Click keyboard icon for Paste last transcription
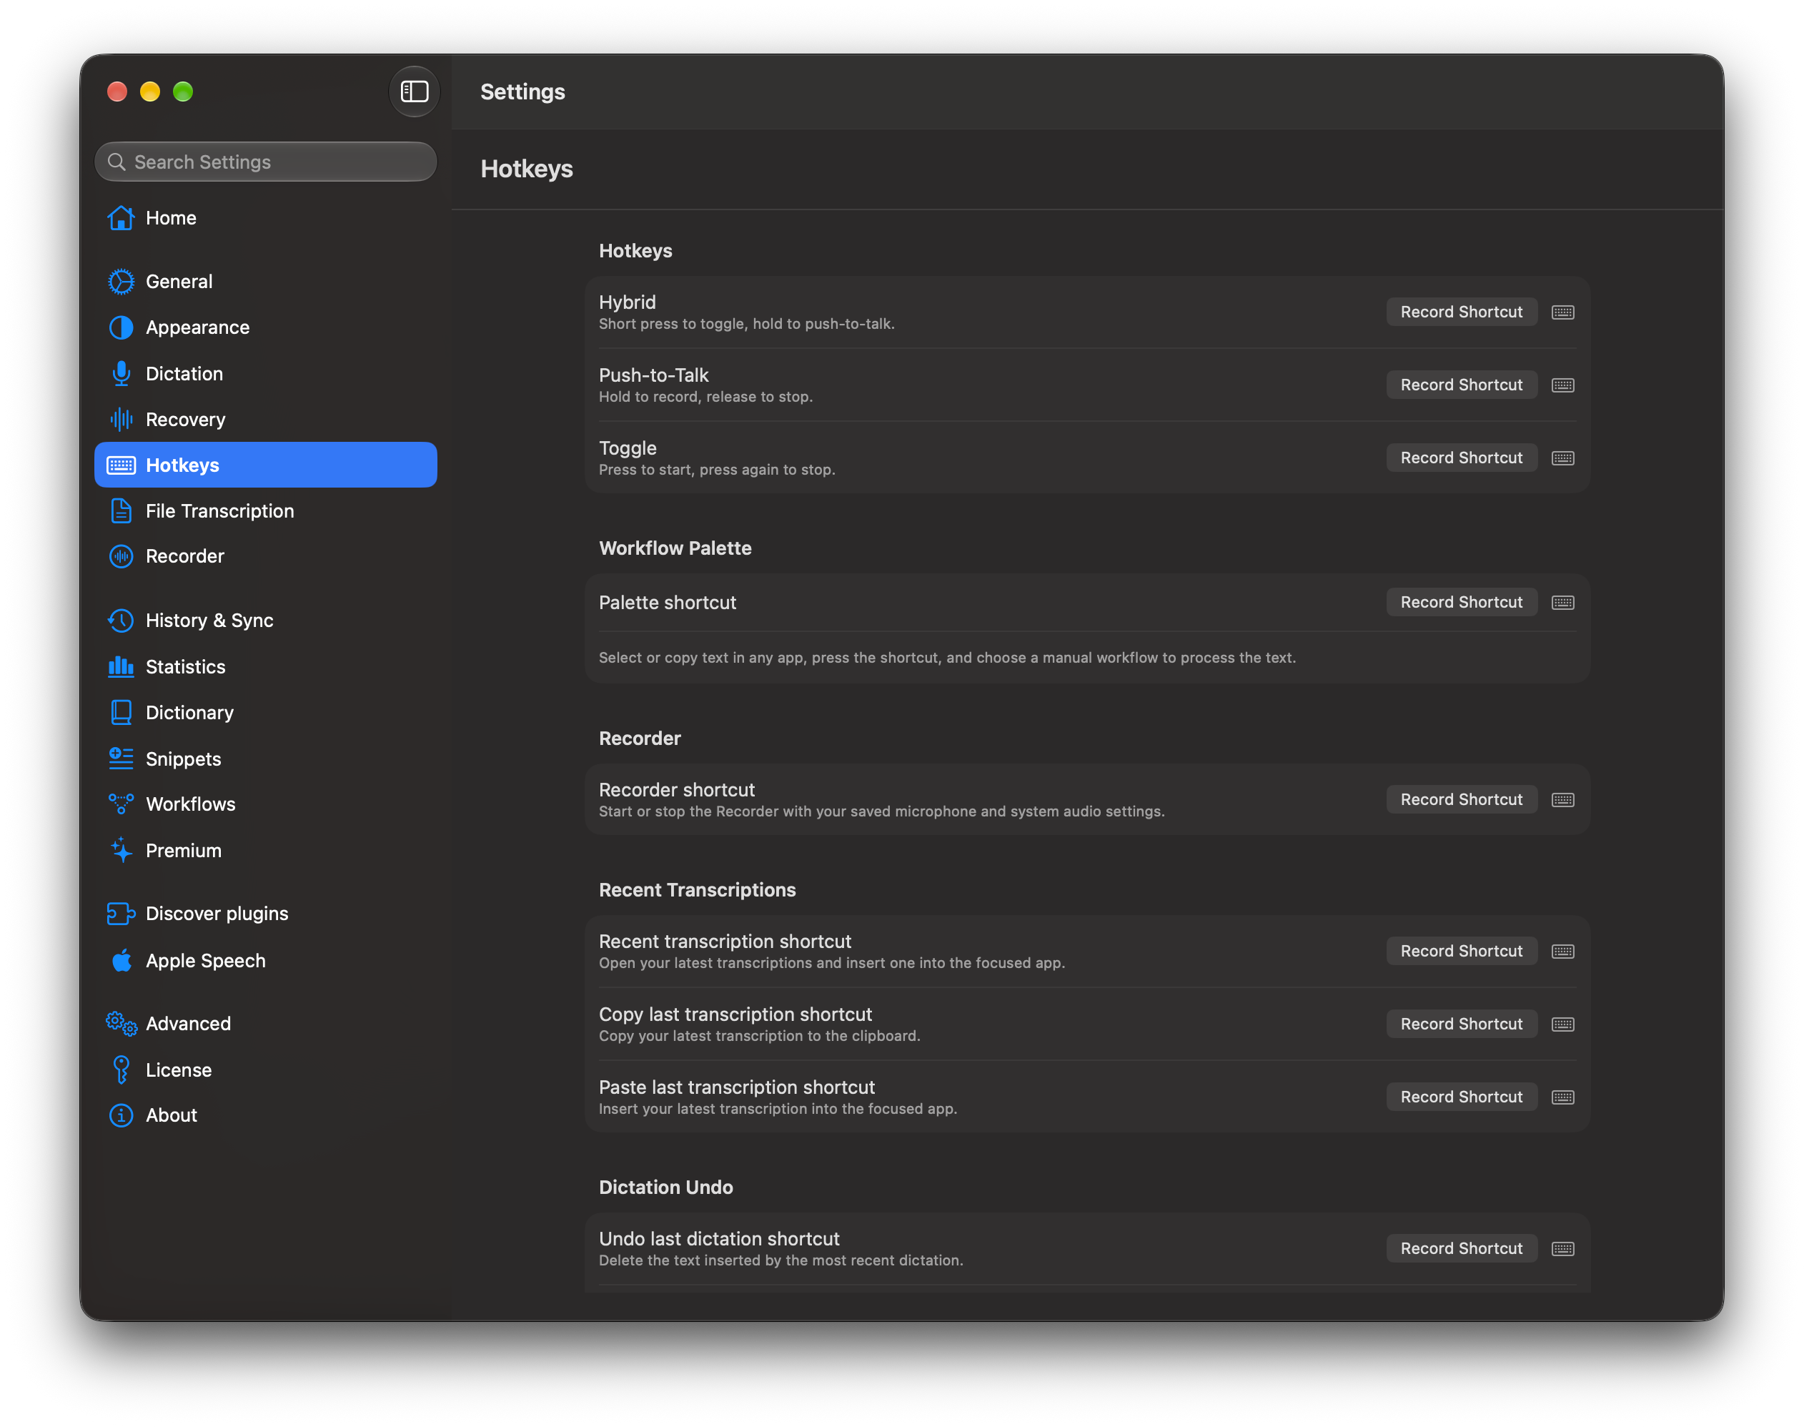1804x1427 pixels. pos(1562,1097)
